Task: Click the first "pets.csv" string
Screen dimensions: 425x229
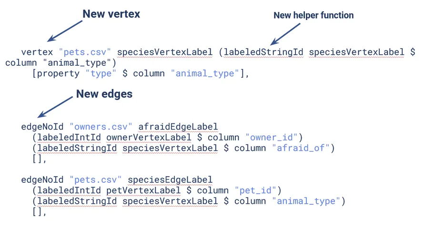Action: coord(85,52)
